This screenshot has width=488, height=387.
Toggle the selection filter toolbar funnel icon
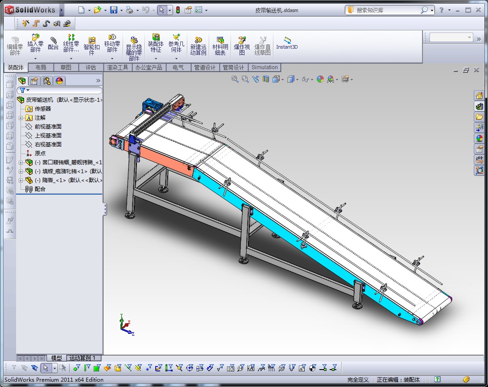point(14,368)
